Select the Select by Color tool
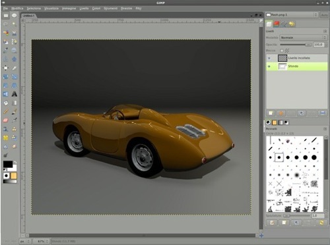Viewport: 330px width, 245px height. coord(6,33)
